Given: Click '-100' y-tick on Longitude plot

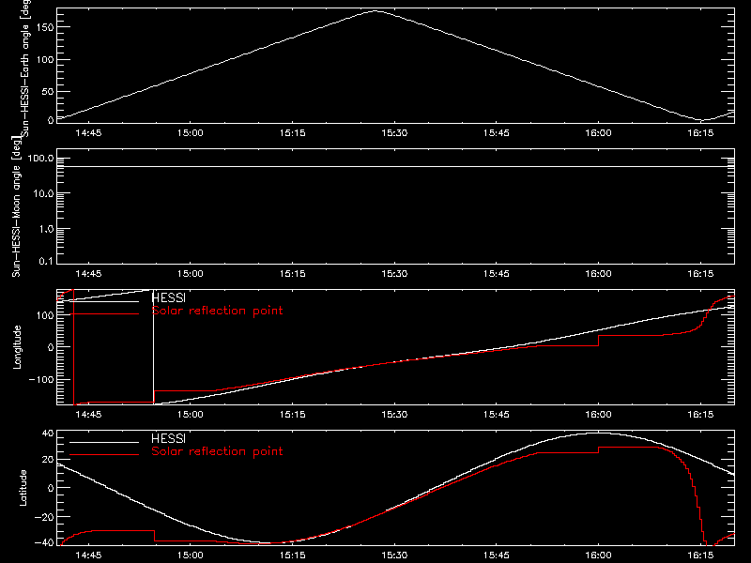Looking at the screenshot, I should (41, 380).
